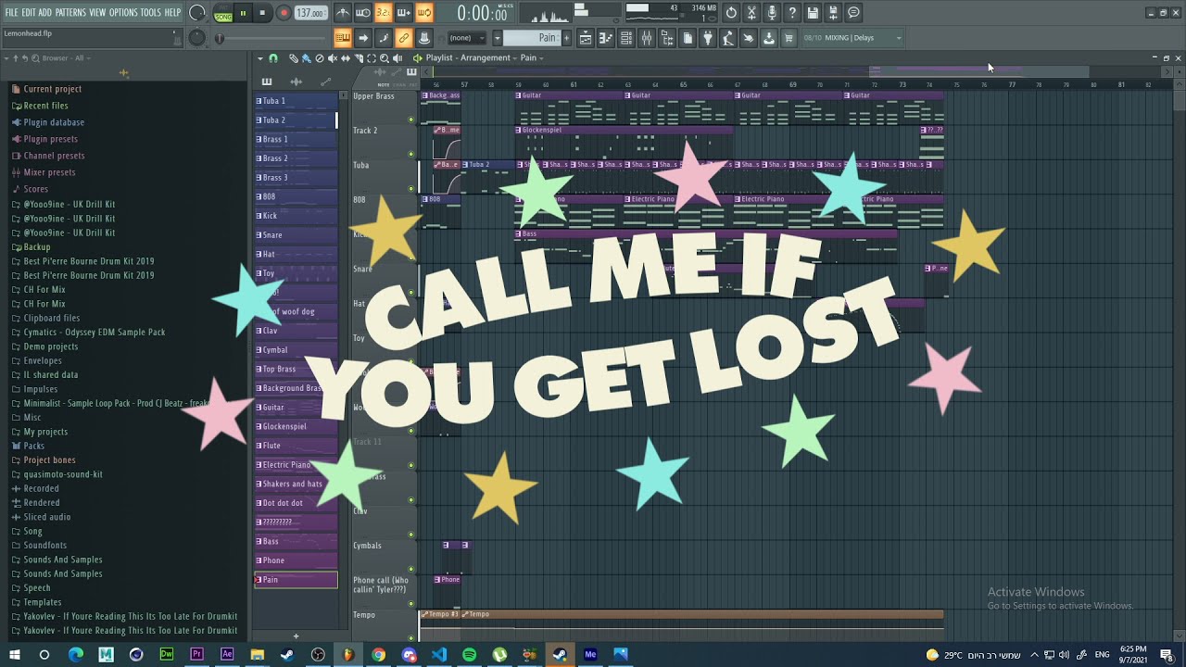Click the song position slider
The height and width of the screenshot is (667, 1186).
click(x=273, y=38)
